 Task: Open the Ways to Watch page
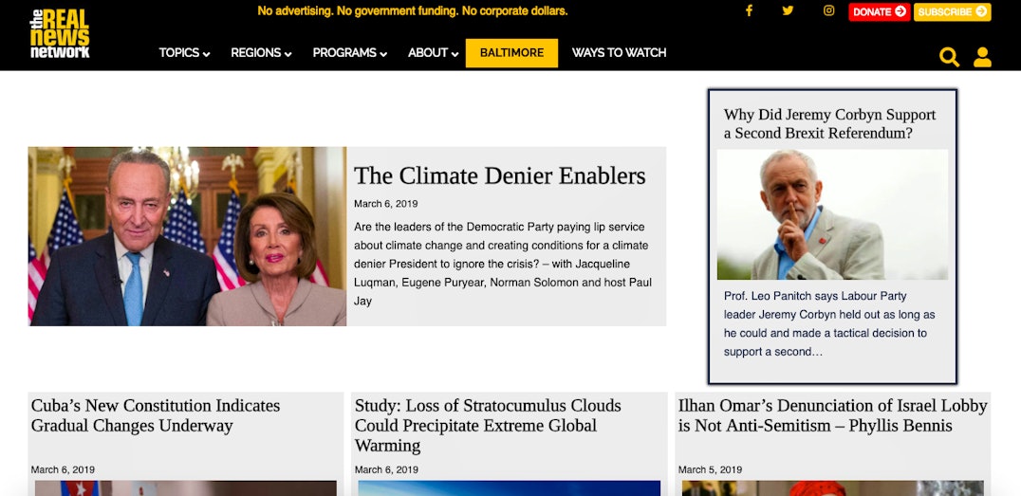[x=620, y=53]
